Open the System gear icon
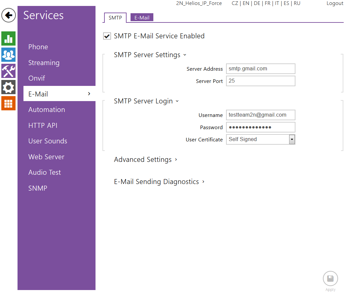Viewport: 347px width, 295px height. coord(8,87)
